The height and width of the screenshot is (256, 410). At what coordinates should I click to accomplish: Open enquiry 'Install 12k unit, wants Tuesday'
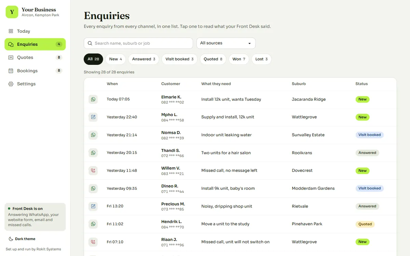pos(231,99)
